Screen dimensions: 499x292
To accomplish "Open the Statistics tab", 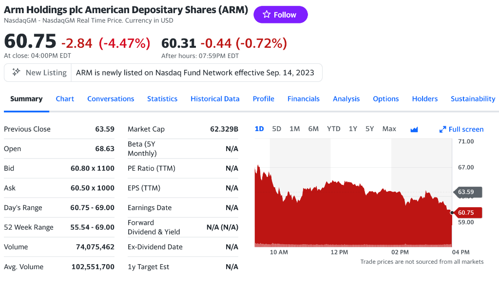I will coord(162,98).
